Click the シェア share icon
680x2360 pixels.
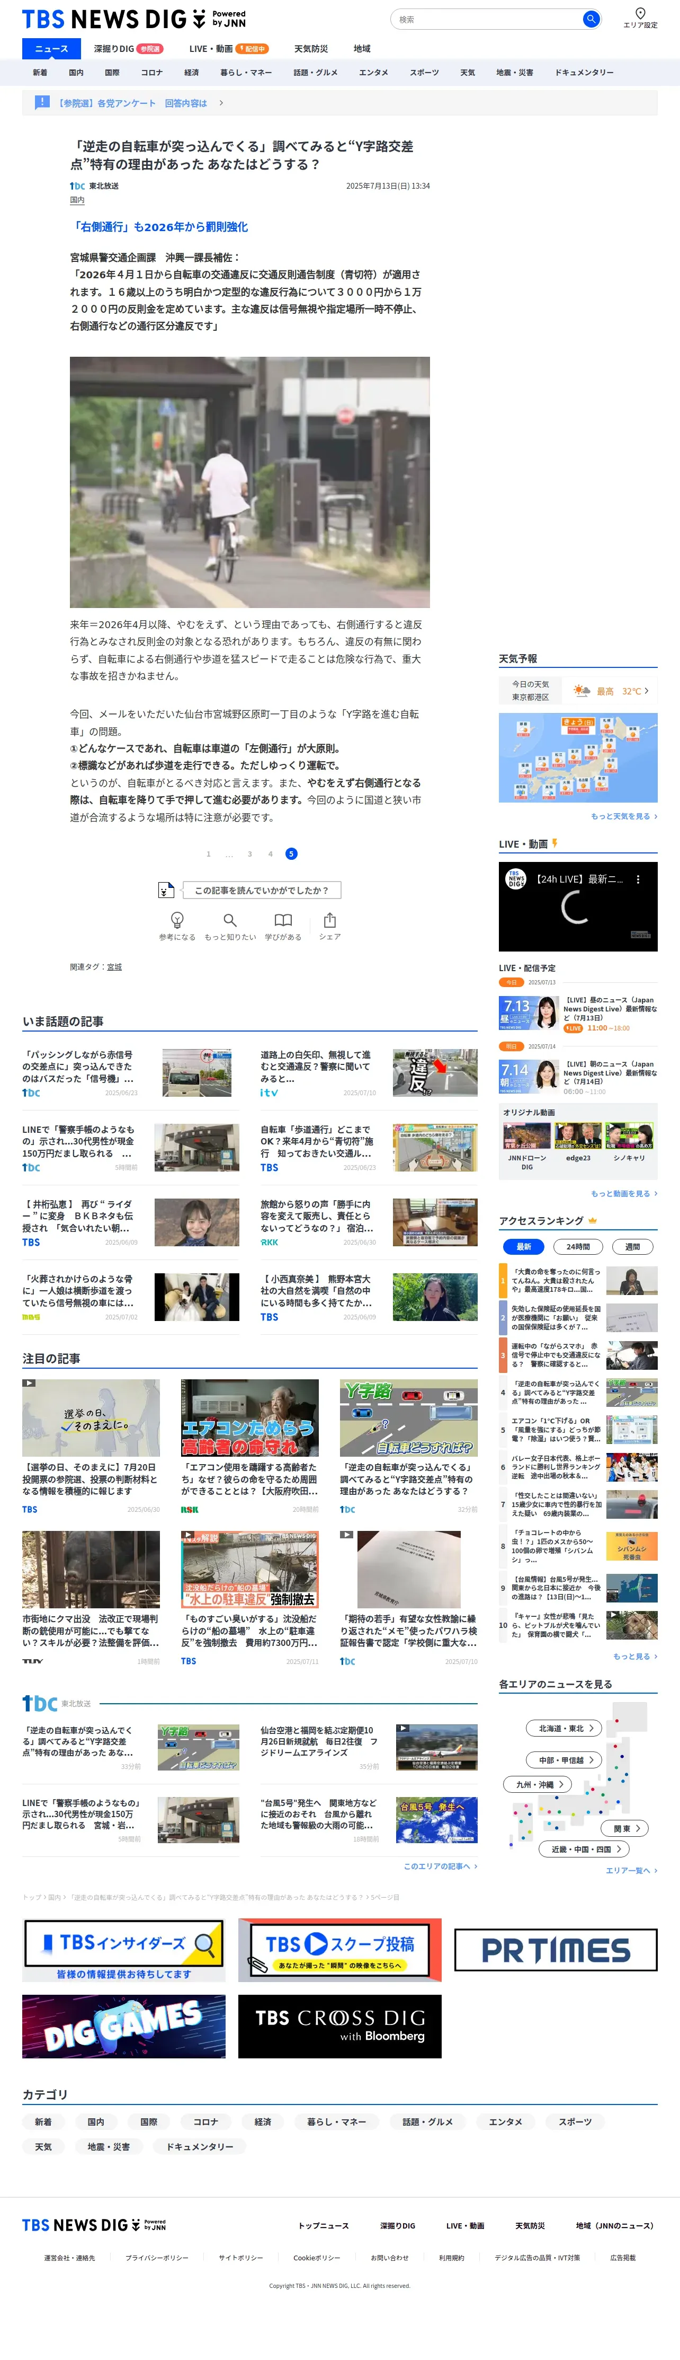coord(329,920)
